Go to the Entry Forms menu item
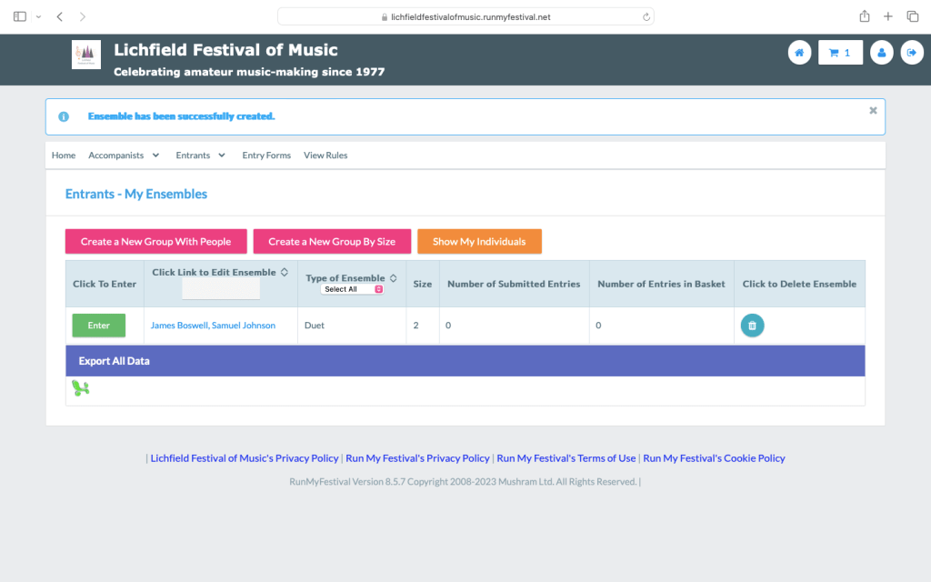This screenshot has height=582, width=931. pos(266,156)
